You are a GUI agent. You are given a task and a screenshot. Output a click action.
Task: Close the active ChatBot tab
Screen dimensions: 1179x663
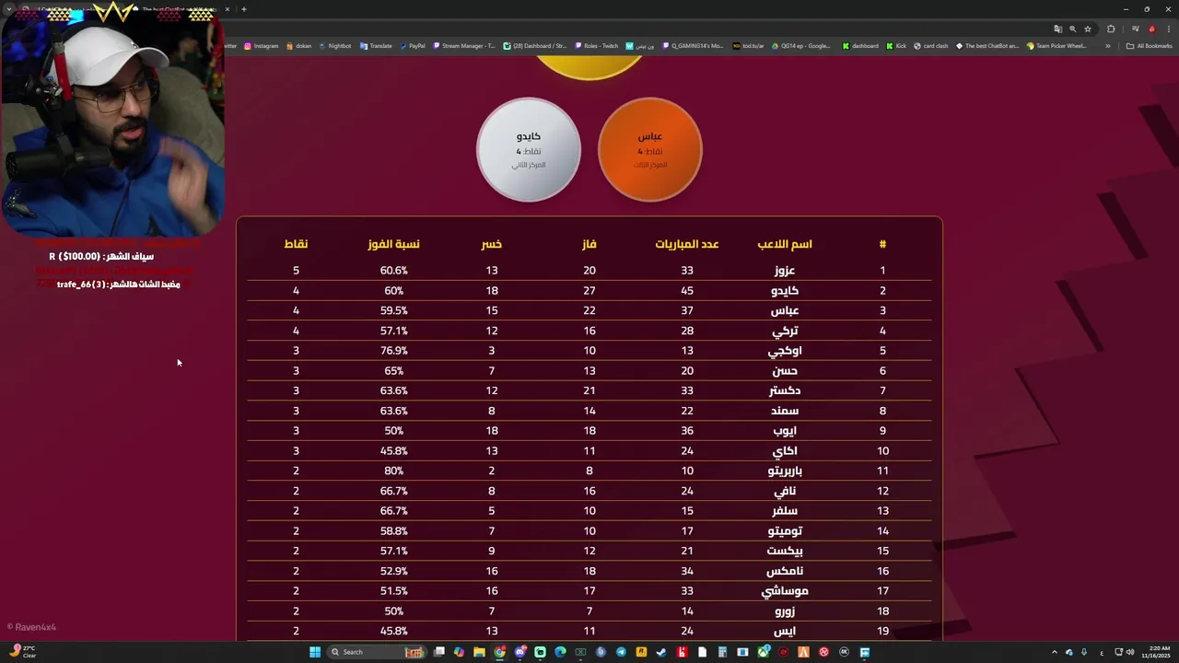(x=228, y=9)
